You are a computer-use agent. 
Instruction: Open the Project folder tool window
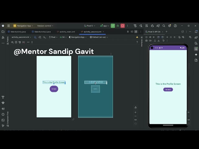3,32
